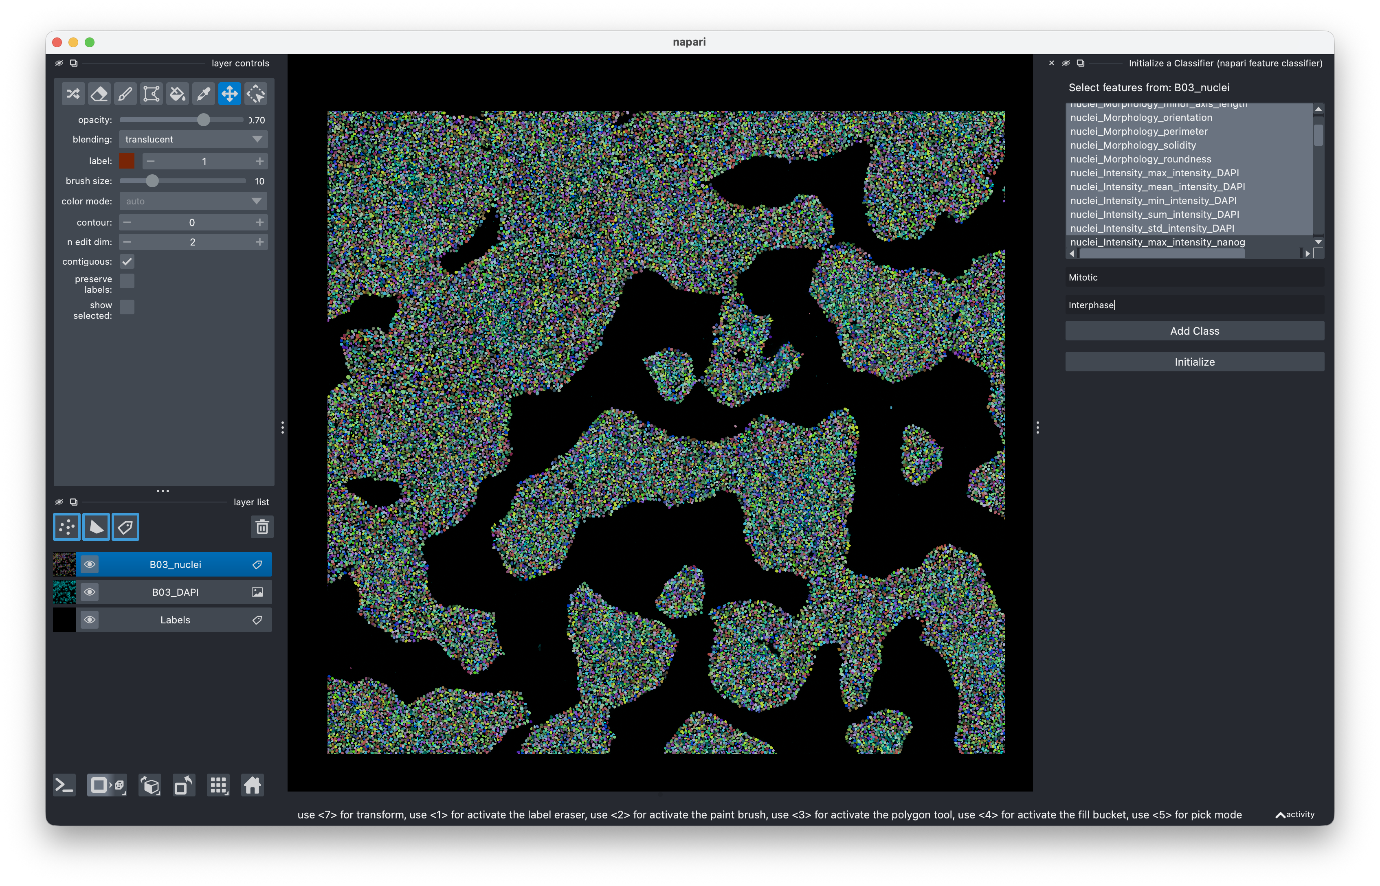The height and width of the screenshot is (886, 1380).
Task: Expand the extra layer controls options
Action: (x=163, y=491)
